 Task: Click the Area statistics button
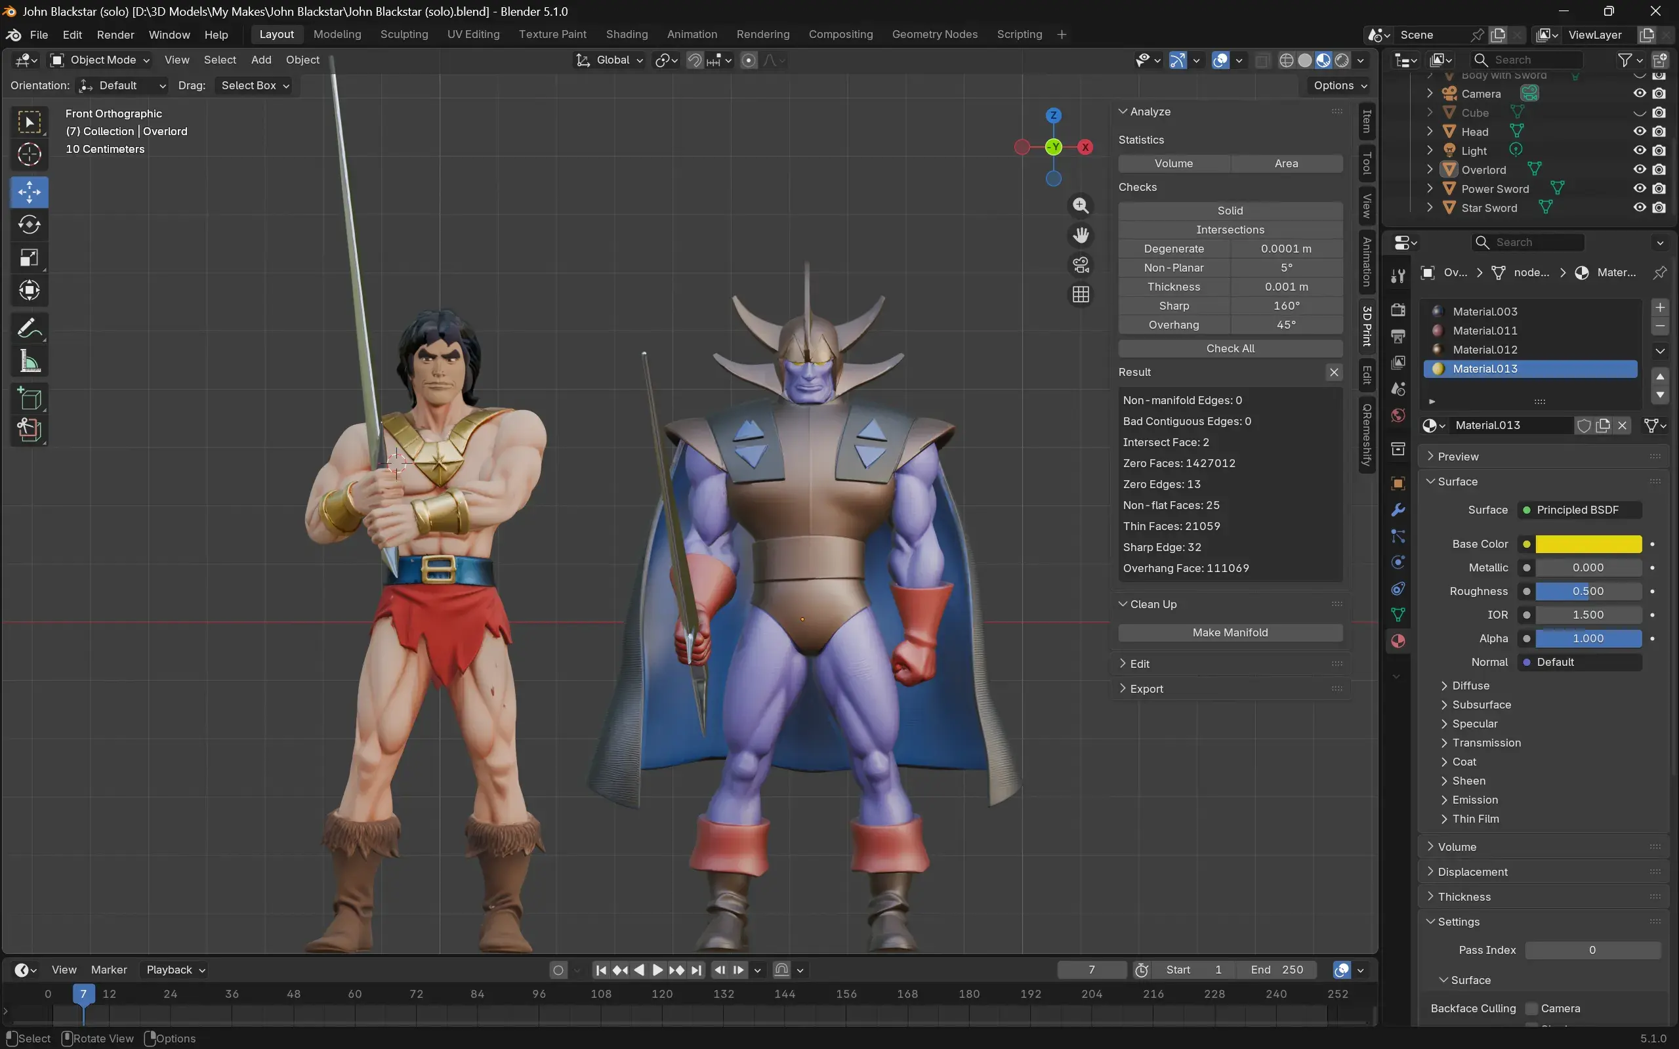pos(1286,164)
